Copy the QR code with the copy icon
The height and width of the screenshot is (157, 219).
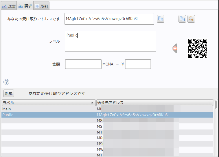click(182, 19)
